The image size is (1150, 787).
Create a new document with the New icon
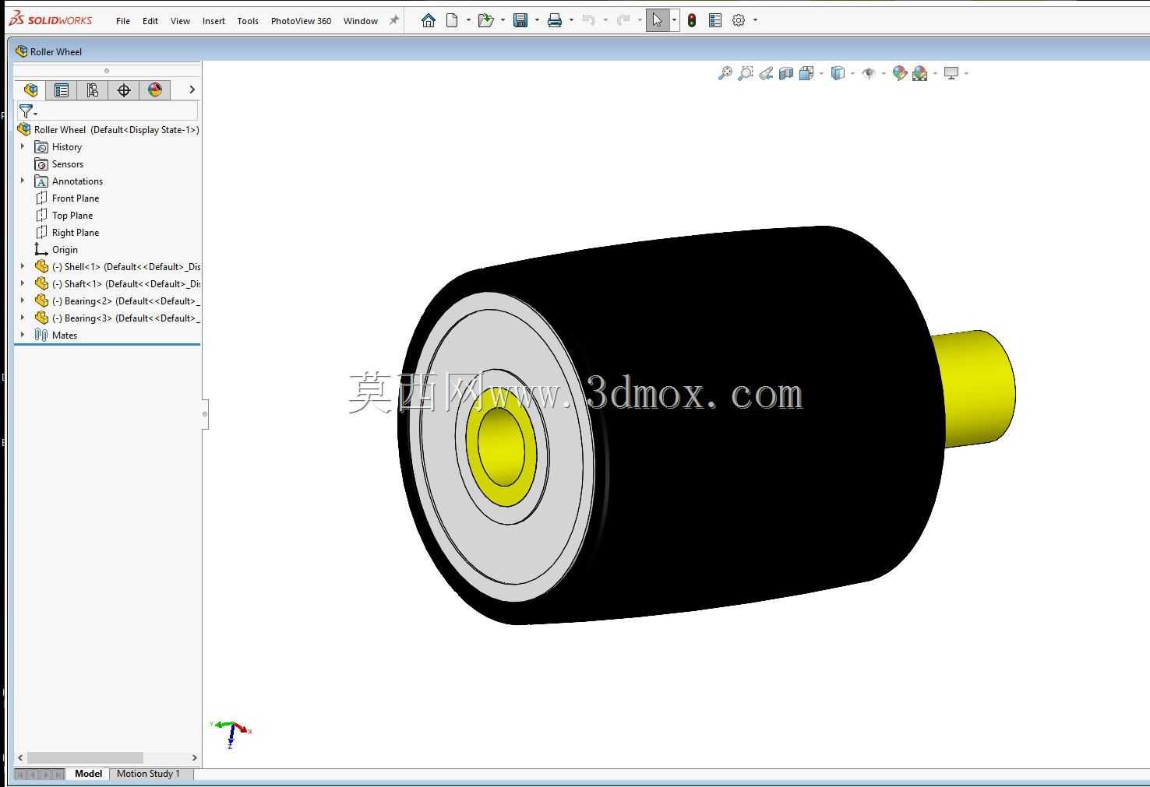coord(452,20)
